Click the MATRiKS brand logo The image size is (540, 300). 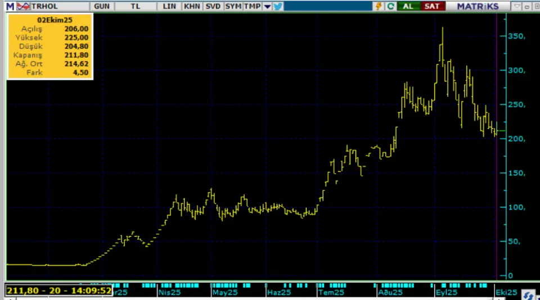click(477, 6)
